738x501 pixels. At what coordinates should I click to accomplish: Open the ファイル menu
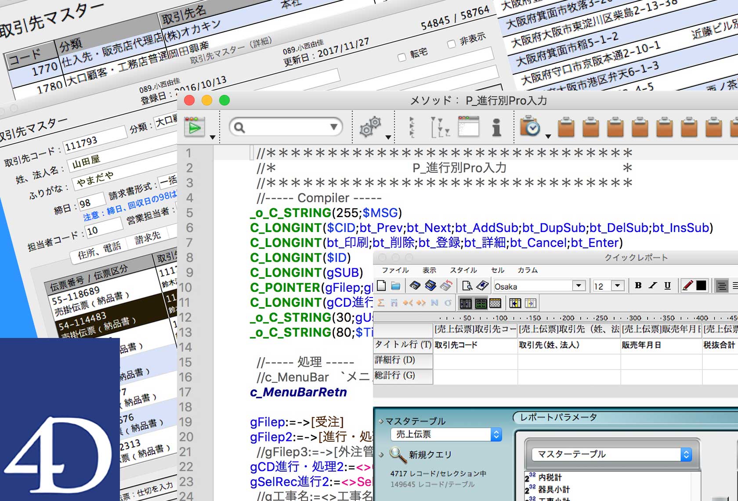point(395,270)
